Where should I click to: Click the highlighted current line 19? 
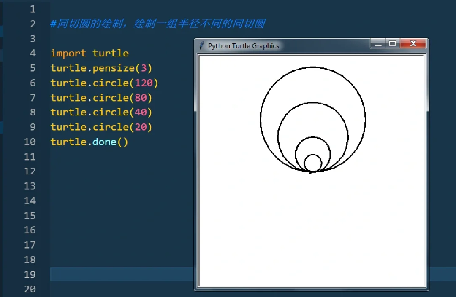pos(122,274)
